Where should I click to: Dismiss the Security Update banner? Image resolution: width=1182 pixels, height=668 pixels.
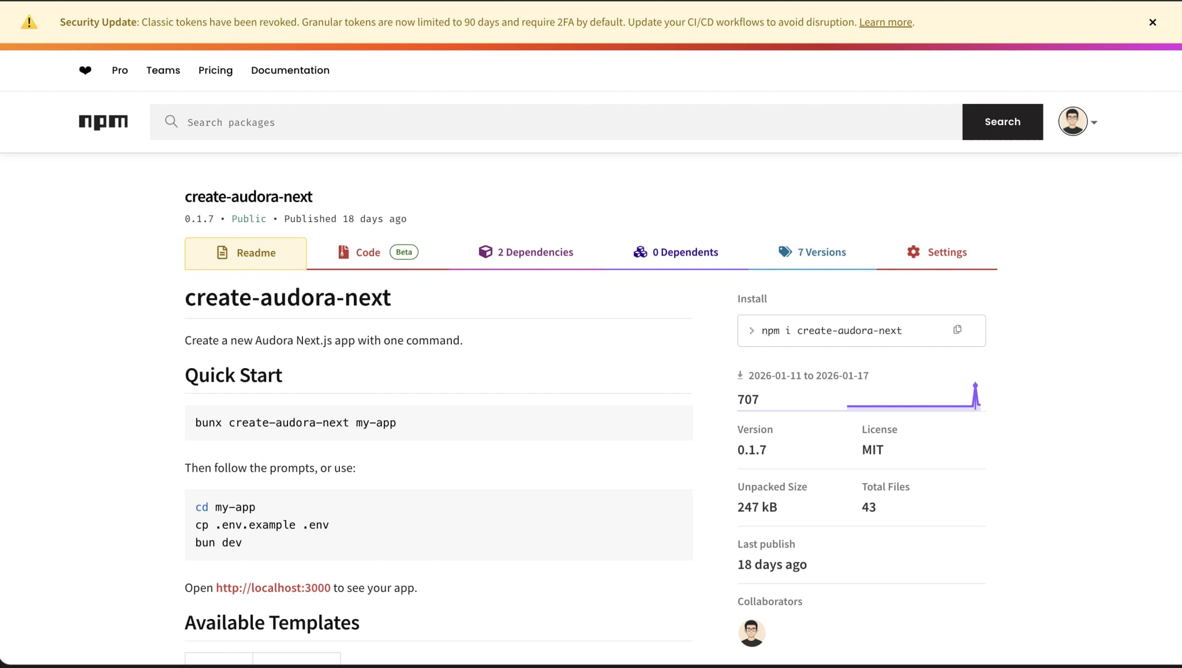pyautogui.click(x=1152, y=22)
